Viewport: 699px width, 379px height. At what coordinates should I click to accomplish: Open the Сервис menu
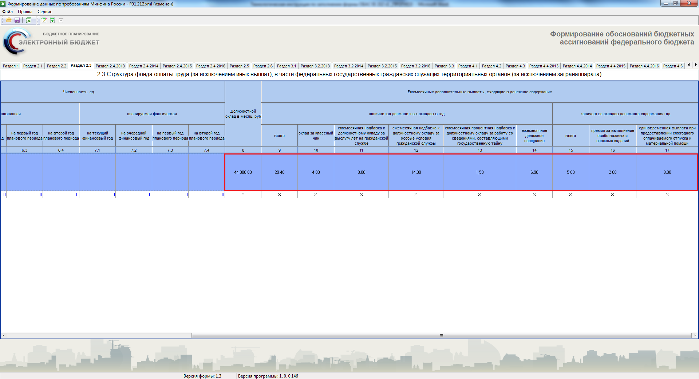[x=45, y=12]
